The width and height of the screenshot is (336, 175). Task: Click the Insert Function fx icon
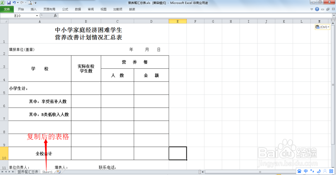coord(55,15)
